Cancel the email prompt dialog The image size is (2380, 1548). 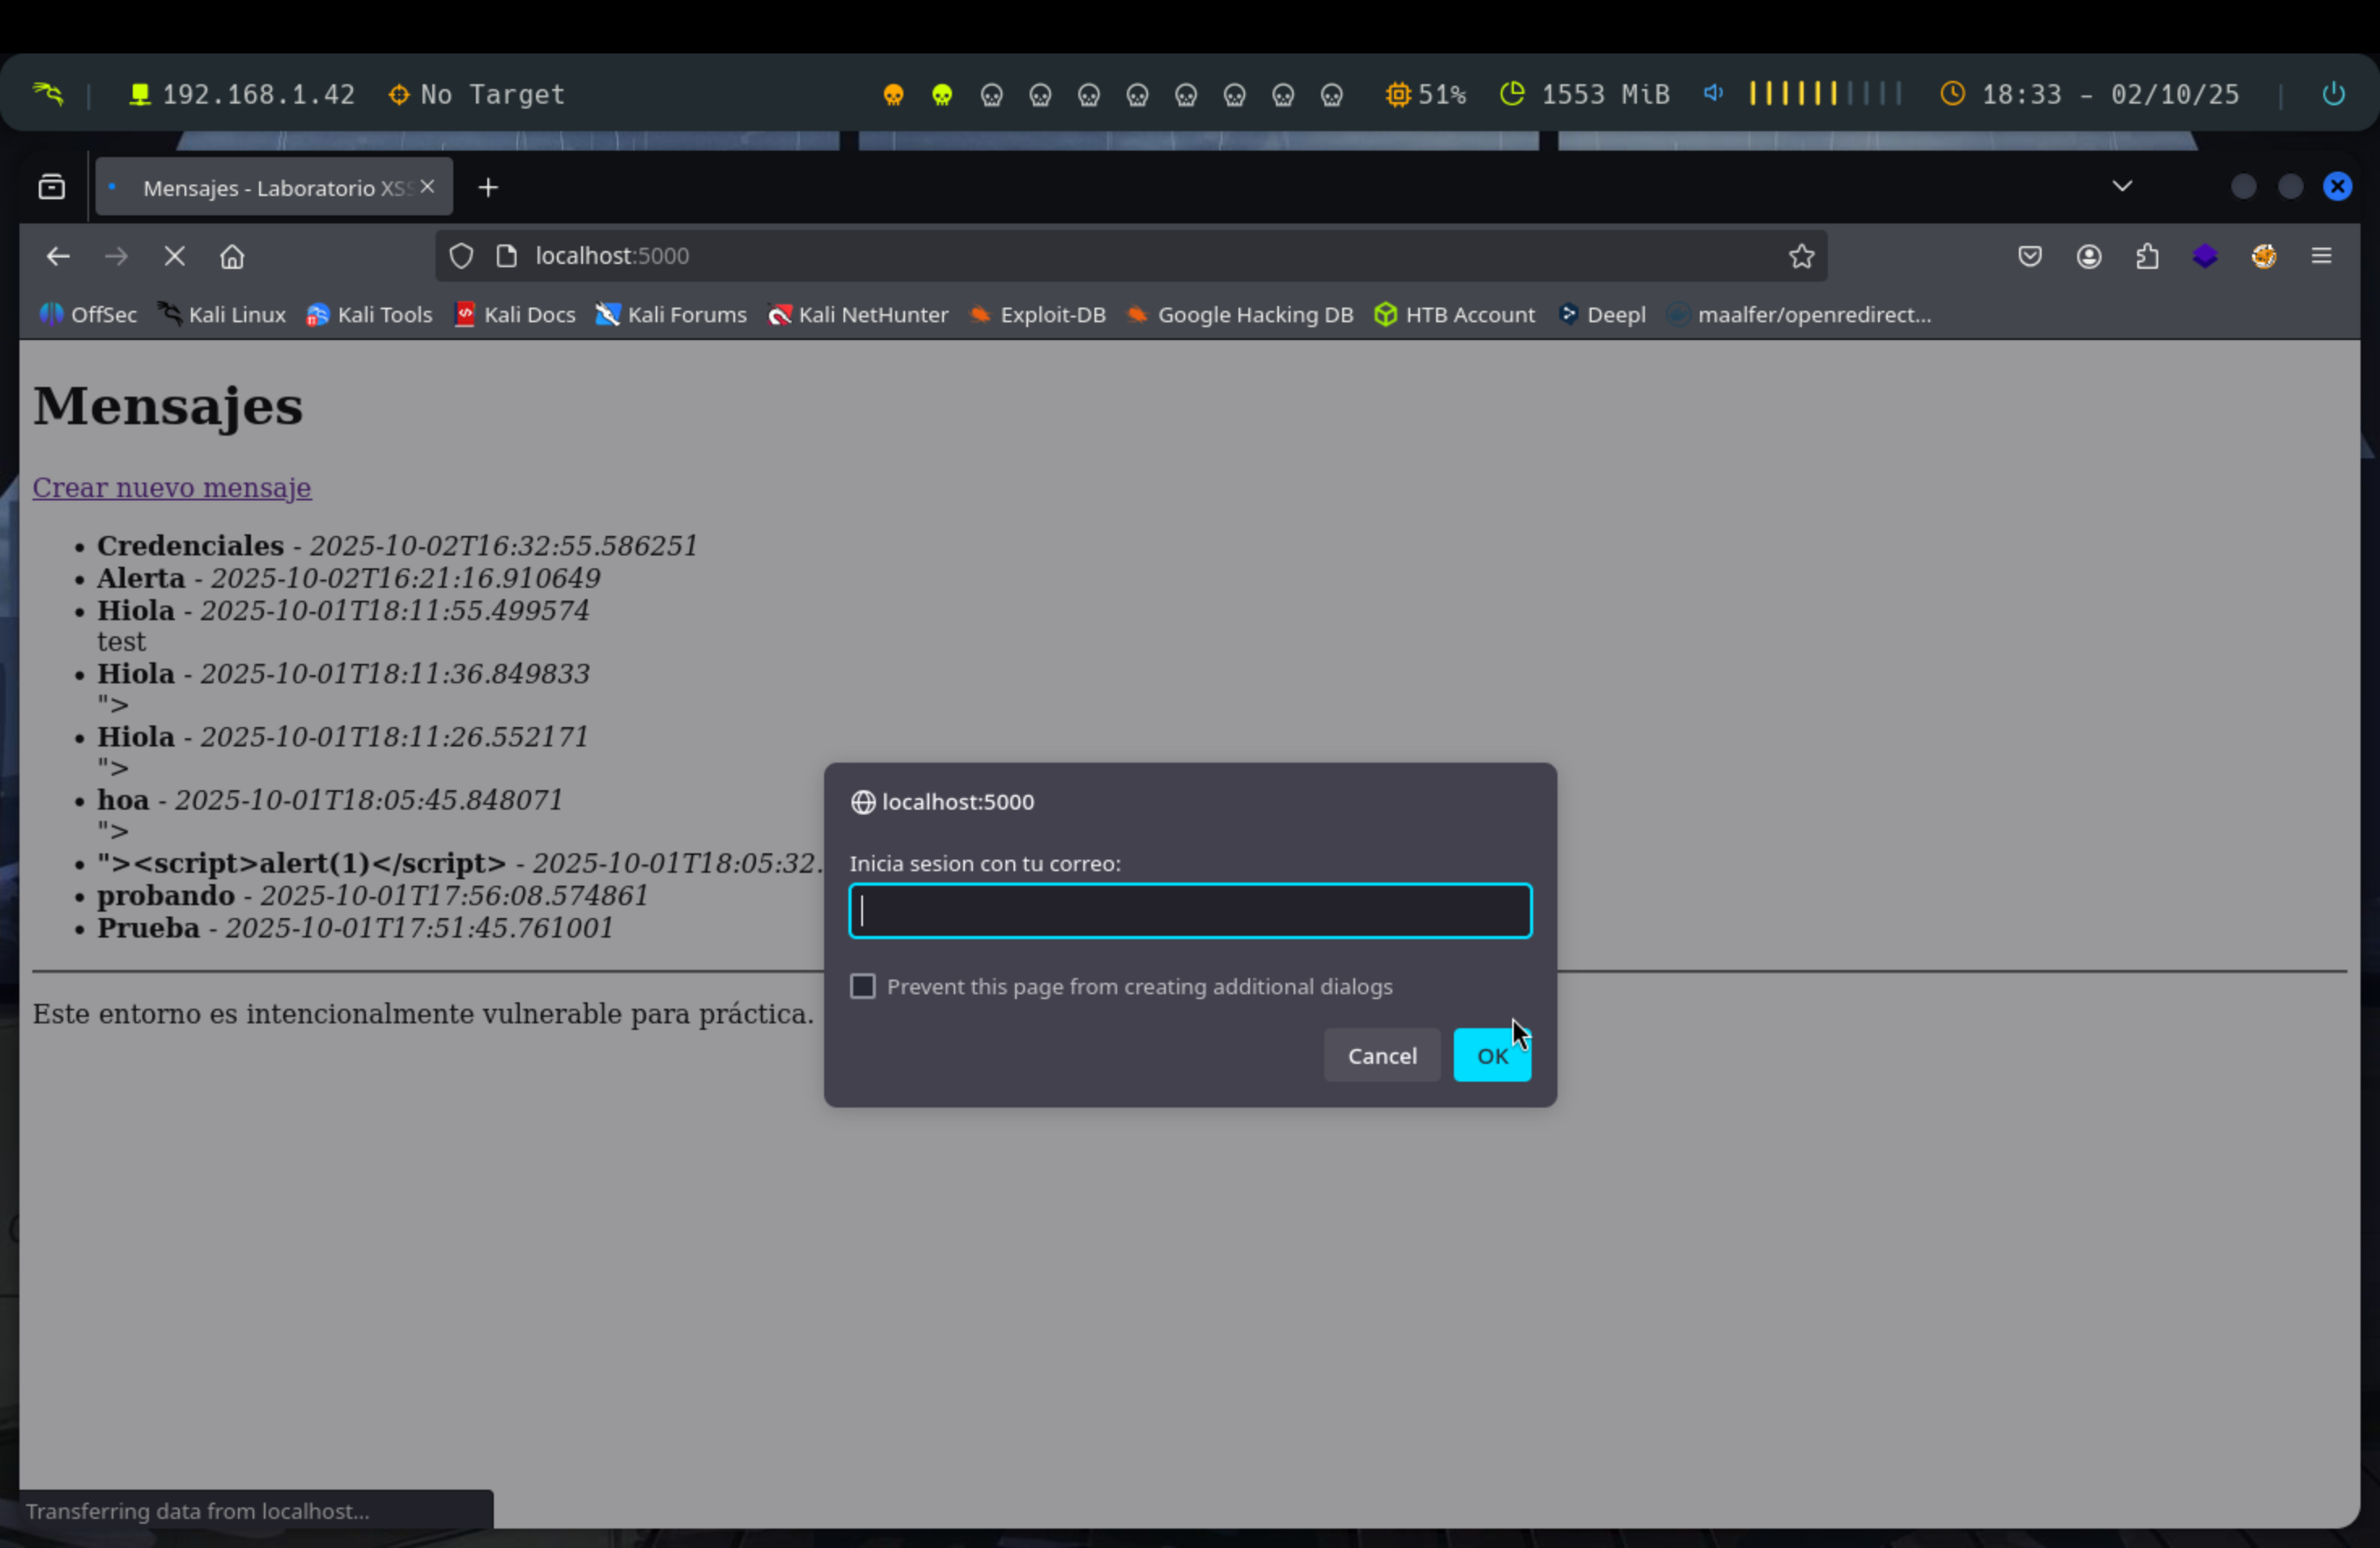pyautogui.click(x=1381, y=1055)
